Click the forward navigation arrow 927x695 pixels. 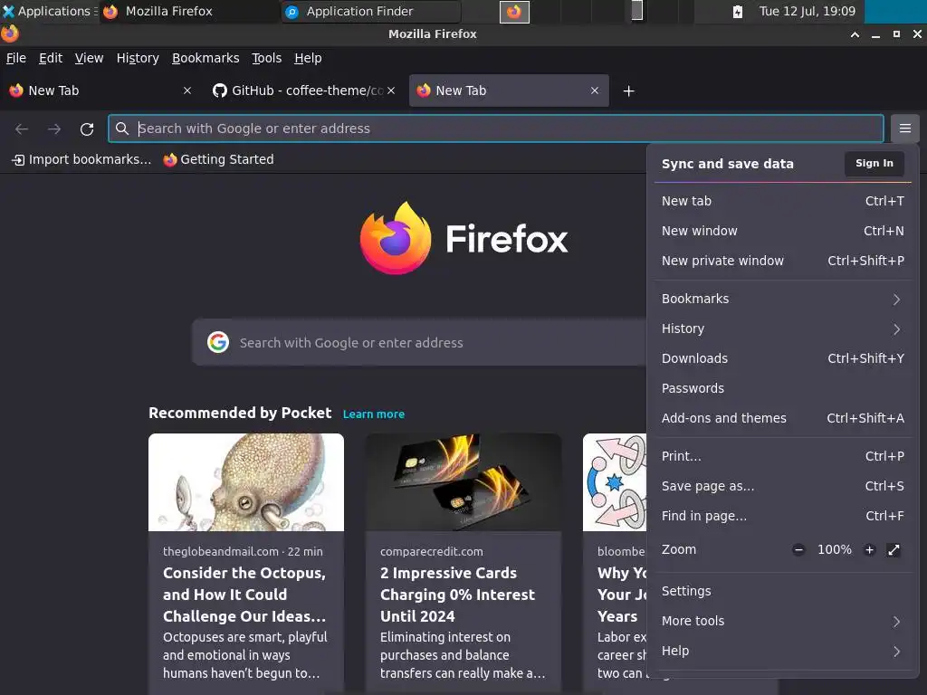54,129
